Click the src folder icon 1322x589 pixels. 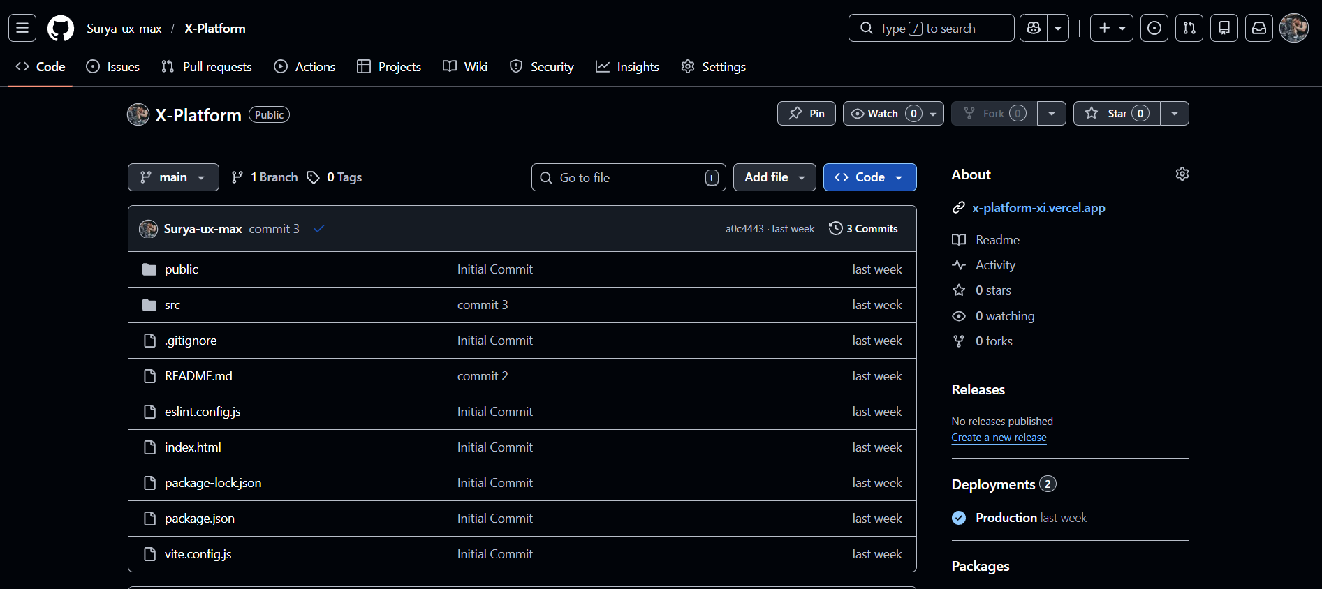click(x=149, y=305)
